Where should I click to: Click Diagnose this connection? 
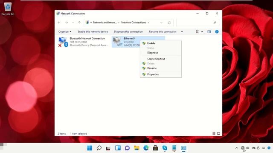(x=128, y=31)
